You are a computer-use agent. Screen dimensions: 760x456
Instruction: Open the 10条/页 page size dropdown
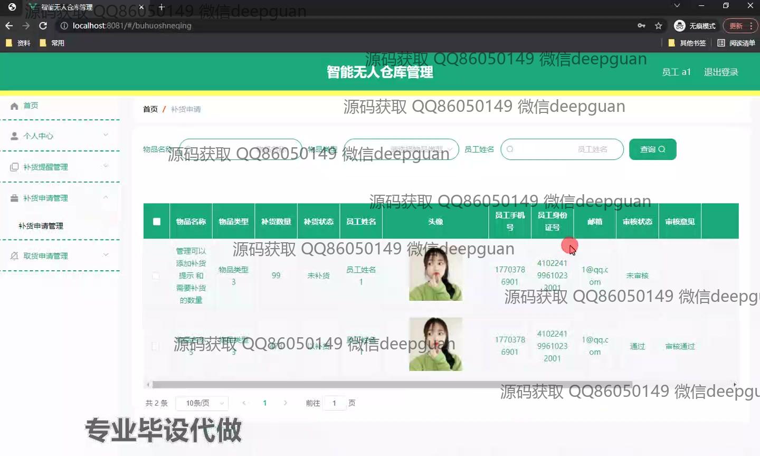pos(202,403)
